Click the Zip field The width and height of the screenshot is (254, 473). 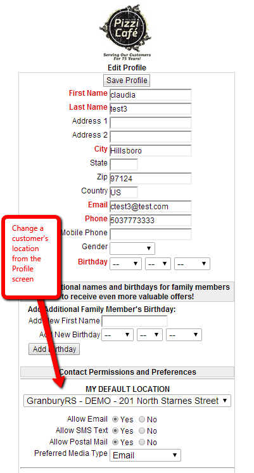point(151,178)
